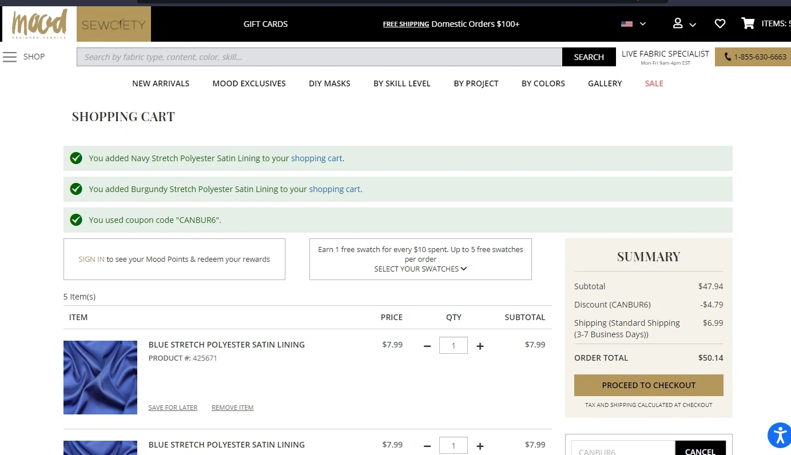Open By Project menu
The image size is (791, 455).
coord(476,83)
